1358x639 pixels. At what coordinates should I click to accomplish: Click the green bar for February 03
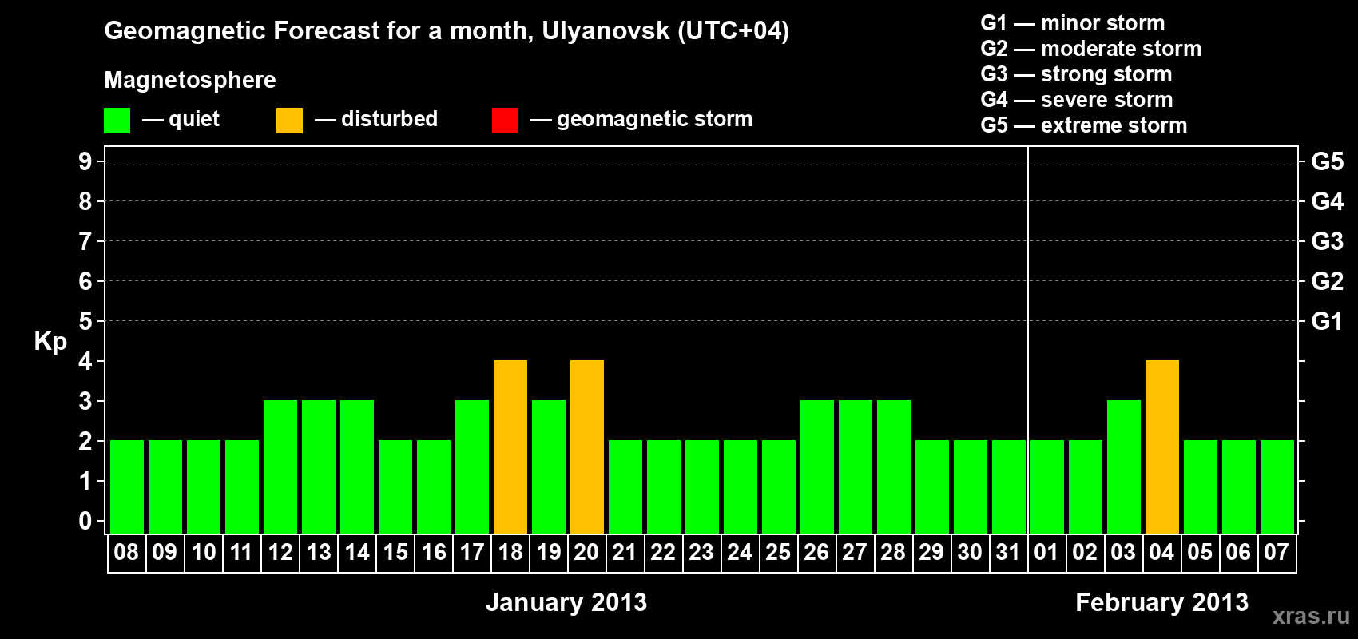click(x=1124, y=467)
